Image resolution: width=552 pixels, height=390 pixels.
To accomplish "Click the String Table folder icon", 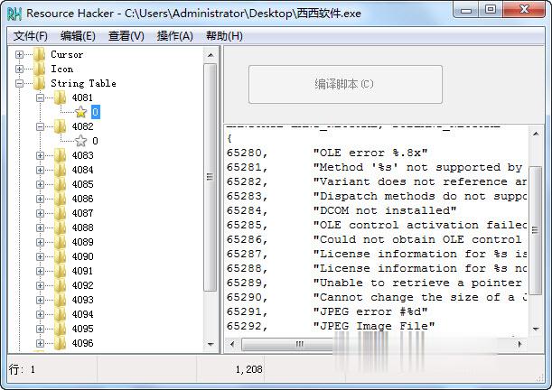I will [x=39, y=83].
